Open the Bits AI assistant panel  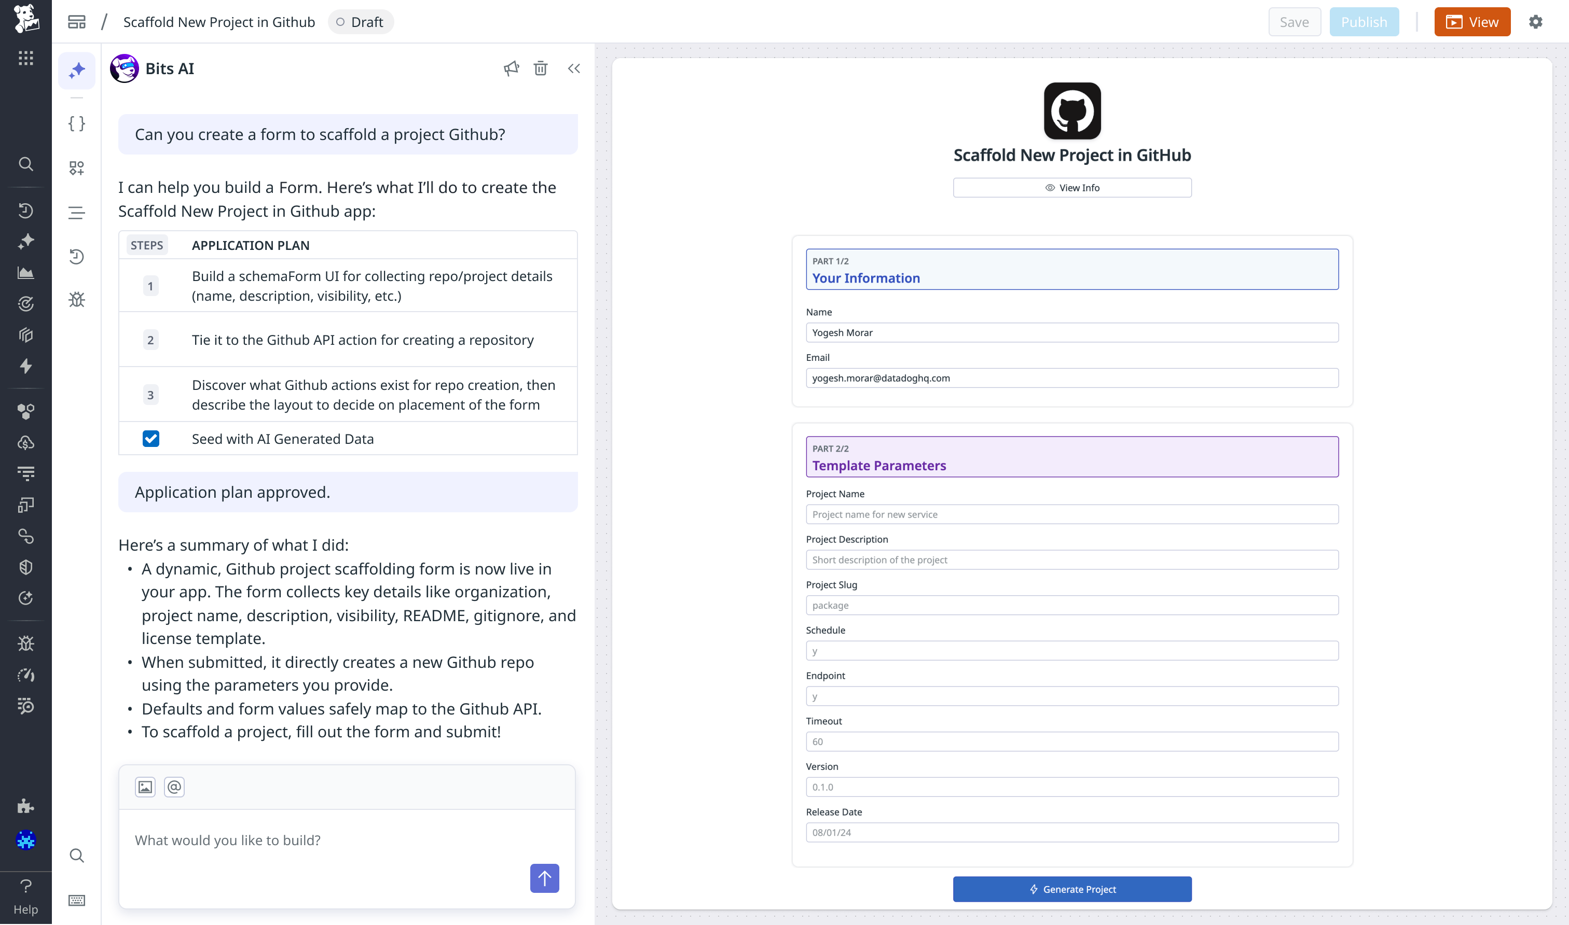tap(77, 71)
